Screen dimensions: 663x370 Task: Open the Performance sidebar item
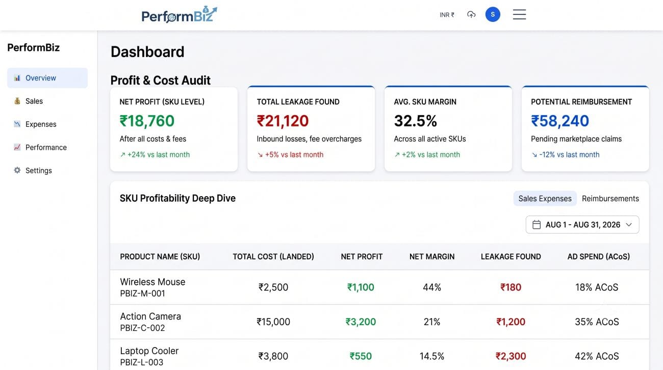(x=47, y=147)
